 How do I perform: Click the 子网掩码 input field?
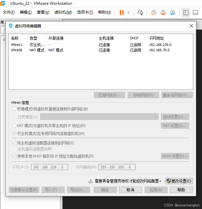[117, 167]
